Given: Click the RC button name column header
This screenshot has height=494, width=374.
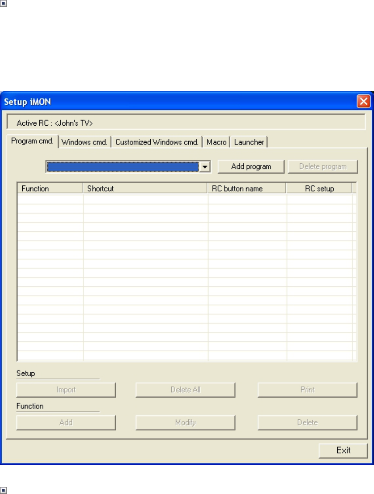Looking at the screenshot, I should pos(246,189).
